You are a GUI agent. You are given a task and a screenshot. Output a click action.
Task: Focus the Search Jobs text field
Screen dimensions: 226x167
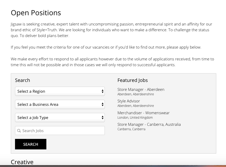(60, 131)
